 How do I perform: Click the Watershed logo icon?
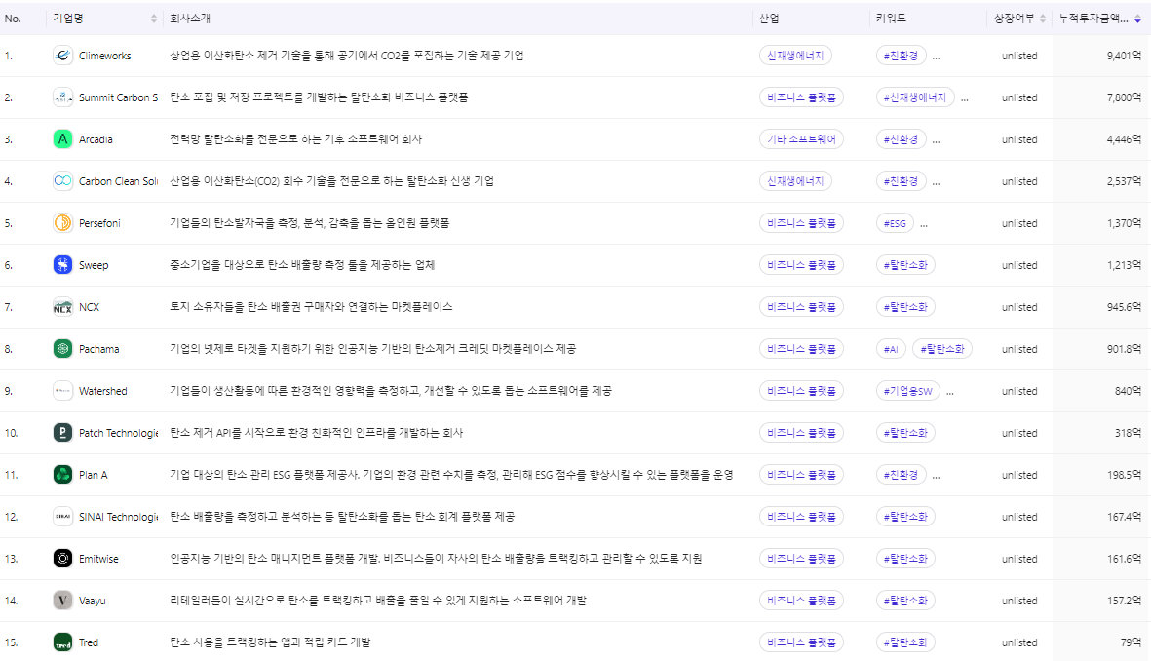pyautogui.click(x=63, y=391)
